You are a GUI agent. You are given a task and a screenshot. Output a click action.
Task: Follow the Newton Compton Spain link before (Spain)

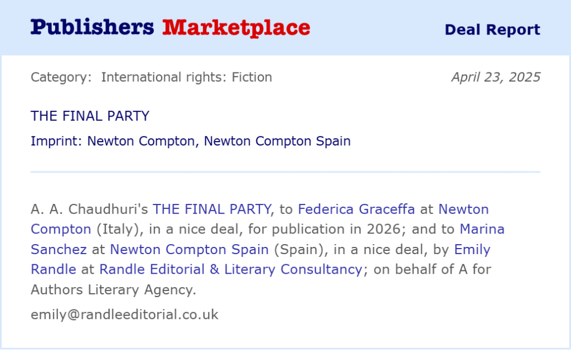(x=190, y=250)
